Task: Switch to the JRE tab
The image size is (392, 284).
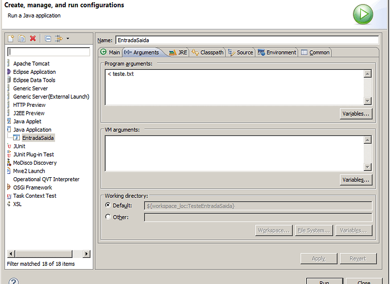Action: [x=178, y=52]
